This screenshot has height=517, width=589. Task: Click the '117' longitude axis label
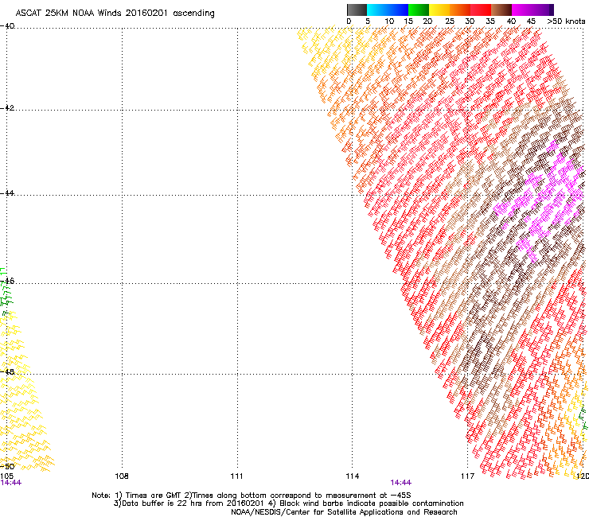point(467,476)
